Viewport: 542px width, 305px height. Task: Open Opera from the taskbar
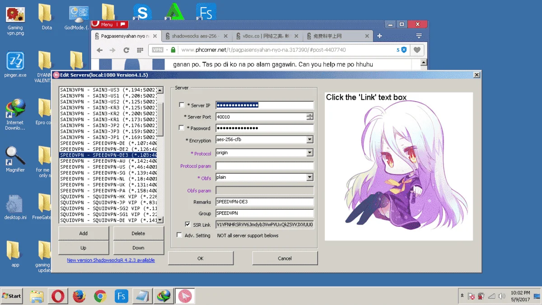57,296
